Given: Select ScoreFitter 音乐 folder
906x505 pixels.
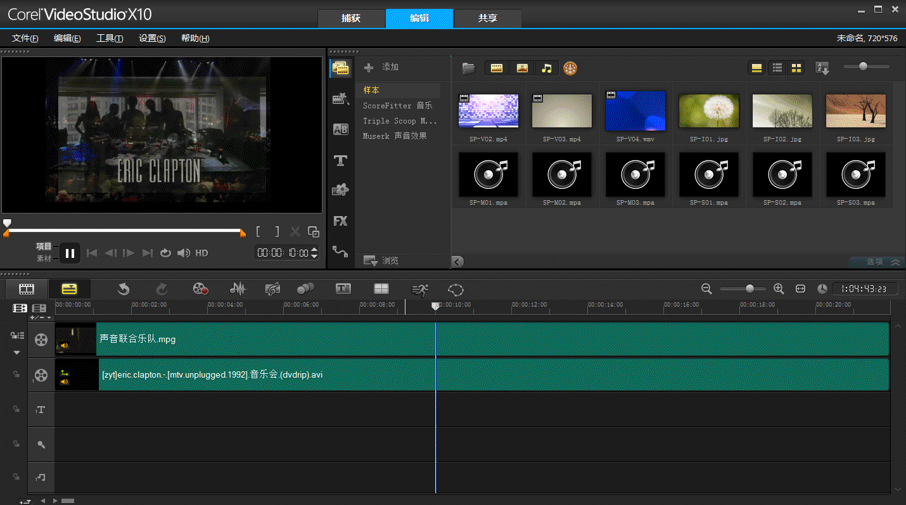Looking at the screenshot, I should point(398,105).
